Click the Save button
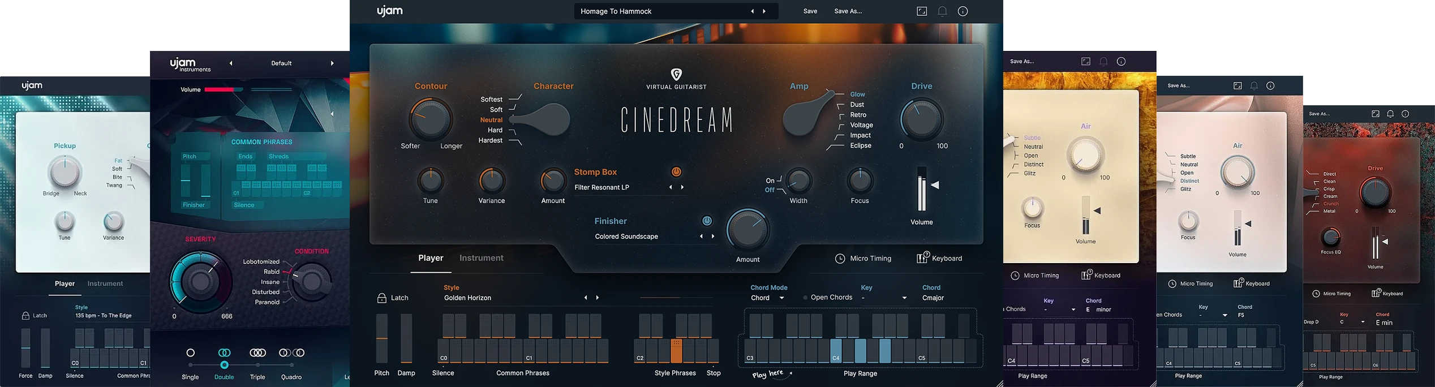The width and height of the screenshot is (1435, 387). coord(810,11)
